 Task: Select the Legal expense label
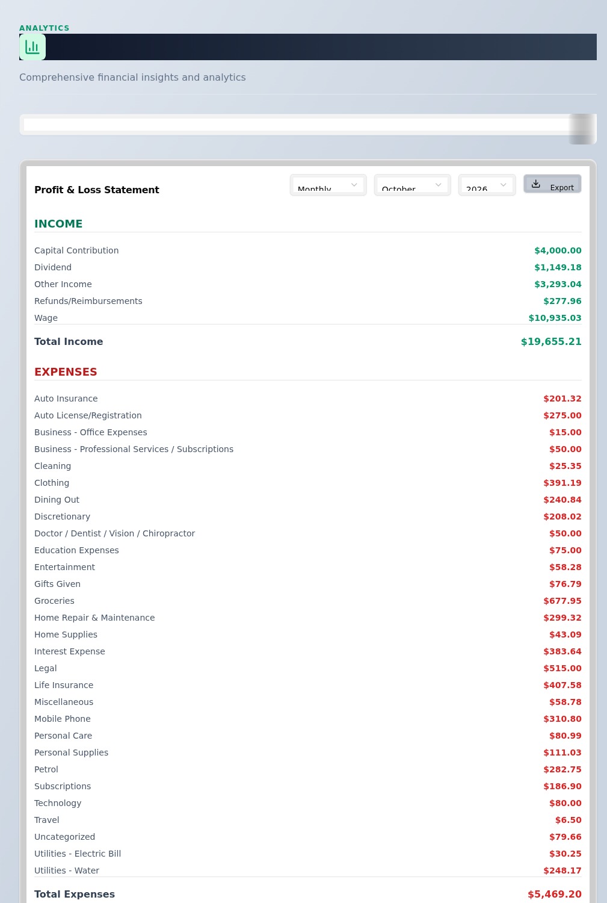(46, 668)
